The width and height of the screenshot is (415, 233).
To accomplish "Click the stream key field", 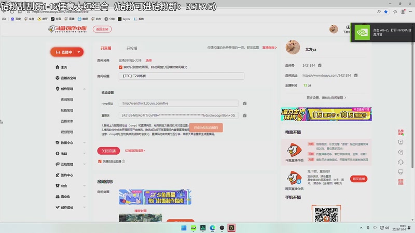I will pyautogui.click(x=178, y=115).
